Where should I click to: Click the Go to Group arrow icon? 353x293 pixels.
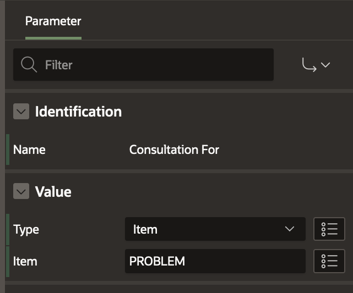(309, 65)
